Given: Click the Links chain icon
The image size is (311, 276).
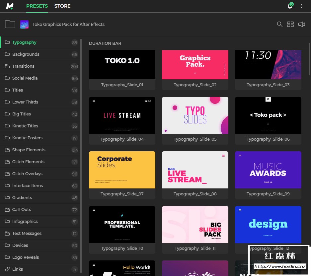Looking at the screenshot, I should [7, 269].
